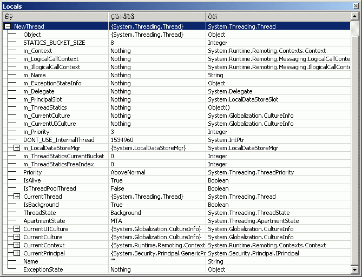Select the m_CurrentUICulture variable

pos(50,124)
